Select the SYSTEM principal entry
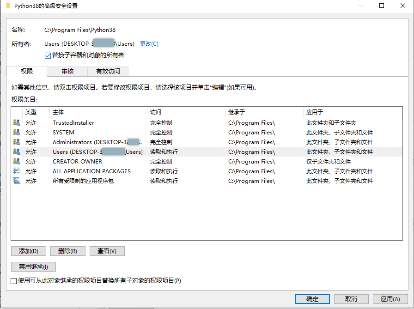The width and height of the screenshot is (414, 309). (x=63, y=133)
